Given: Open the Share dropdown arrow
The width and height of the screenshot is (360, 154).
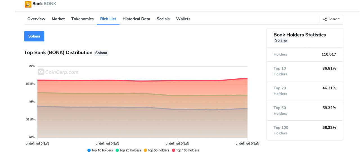Looking at the screenshot, I should pos(339,19).
